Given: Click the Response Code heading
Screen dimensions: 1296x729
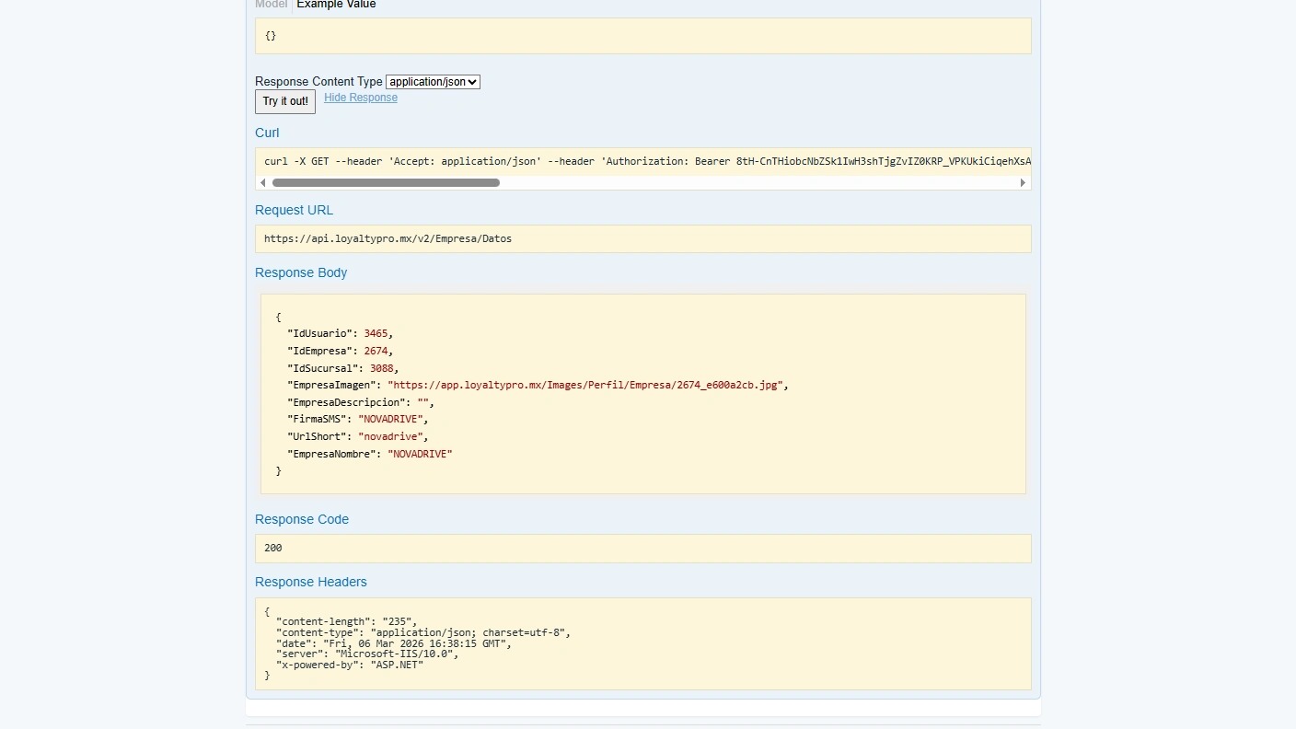Looking at the screenshot, I should (x=302, y=519).
